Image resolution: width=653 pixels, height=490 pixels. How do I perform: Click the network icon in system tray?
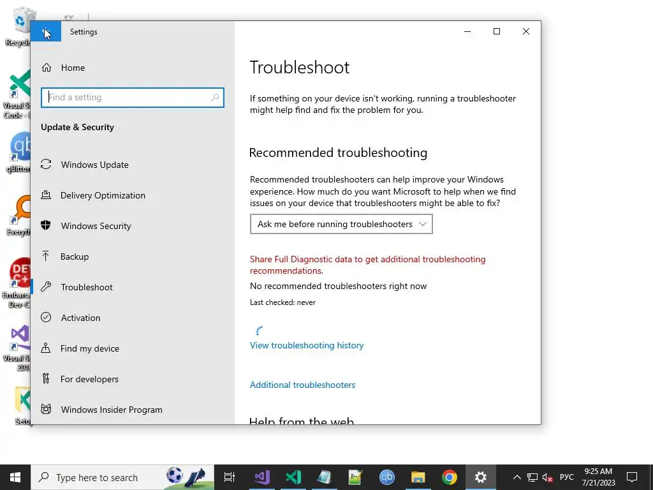(532, 477)
